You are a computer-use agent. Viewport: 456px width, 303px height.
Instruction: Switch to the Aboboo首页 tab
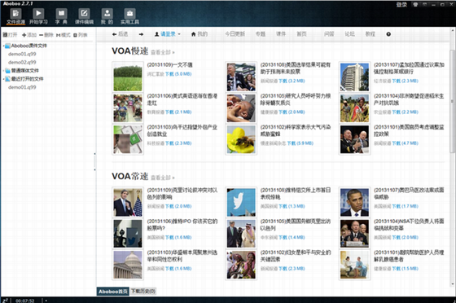113,292
